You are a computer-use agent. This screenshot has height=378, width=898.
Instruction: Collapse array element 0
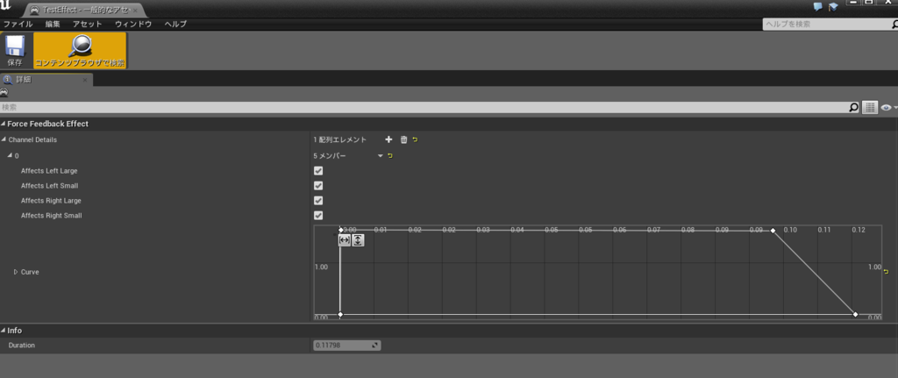[x=10, y=156]
